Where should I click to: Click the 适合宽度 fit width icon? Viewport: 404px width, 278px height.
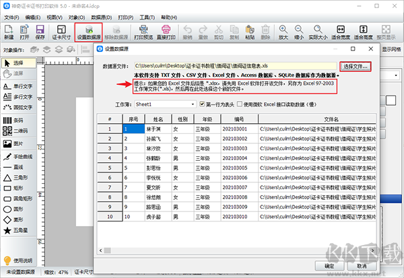(x=341, y=32)
